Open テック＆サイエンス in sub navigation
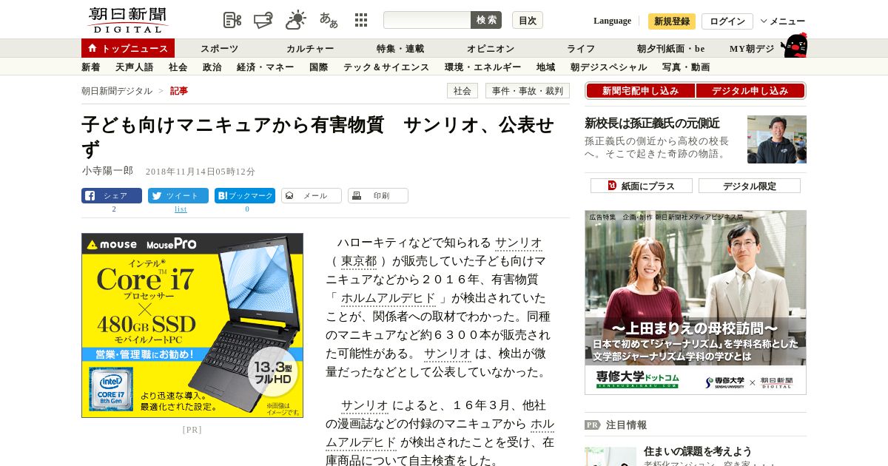The image size is (888, 466). [386, 67]
